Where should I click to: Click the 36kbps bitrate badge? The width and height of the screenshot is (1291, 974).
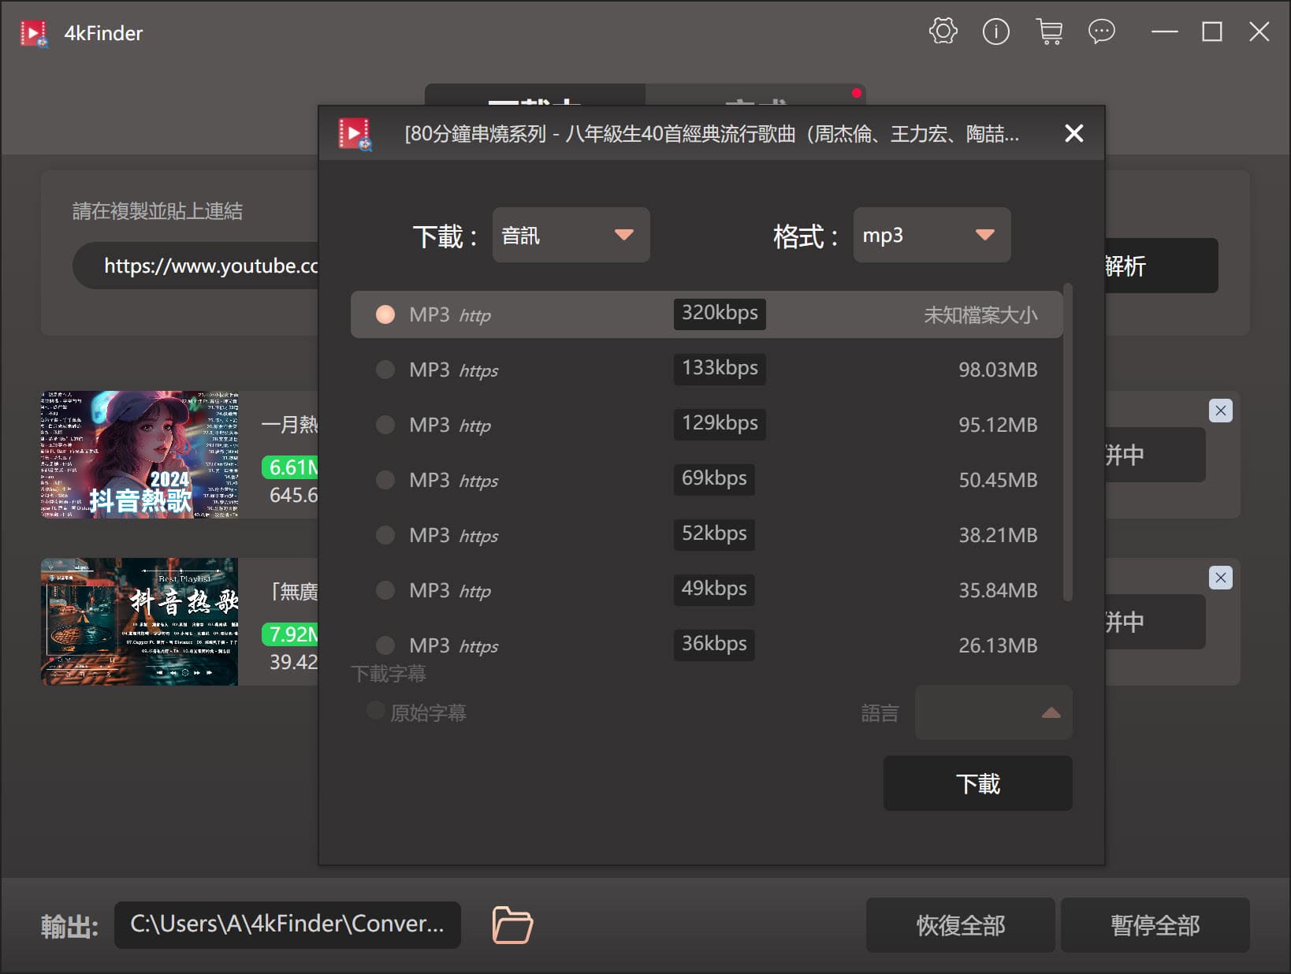point(714,644)
